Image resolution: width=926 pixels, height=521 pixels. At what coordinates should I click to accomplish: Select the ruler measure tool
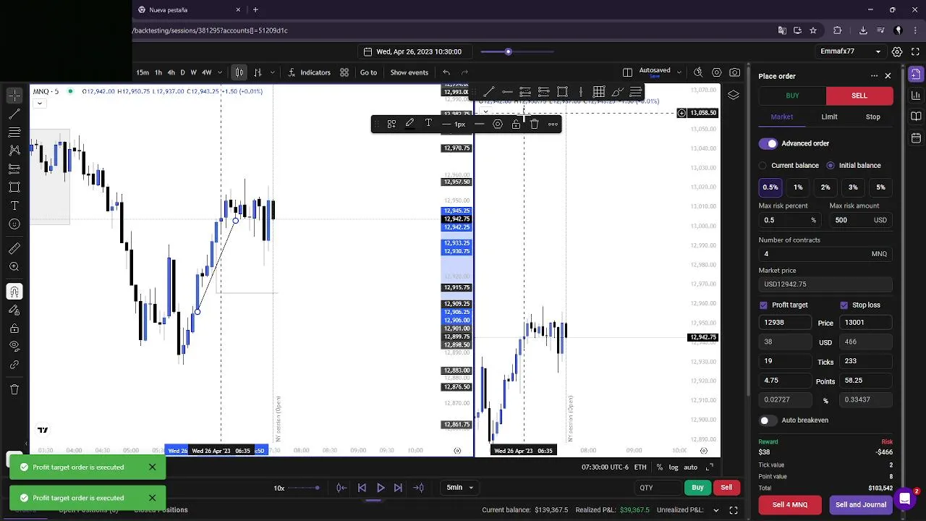pyautogui.click(x=14, y=249)
